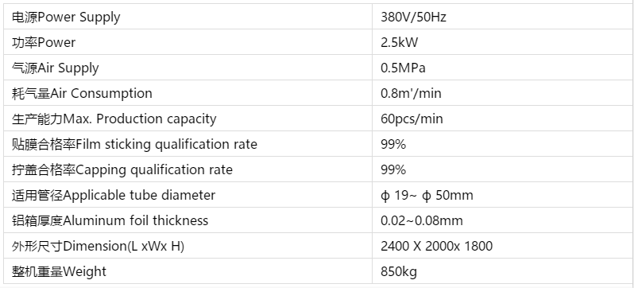Image resolution: width=634 pixels, height=288 pixels.
Task: Select the 功率Power label
Action: tap(44, 42)
